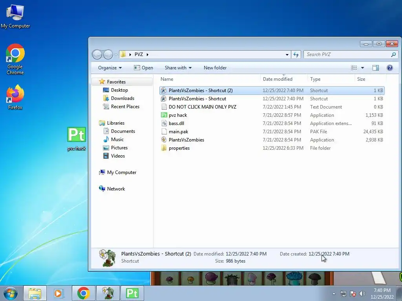Expand the breadcrumb arrow before PVZ
The width and height of the screenshot is (402, 301).
pos(130,54)
